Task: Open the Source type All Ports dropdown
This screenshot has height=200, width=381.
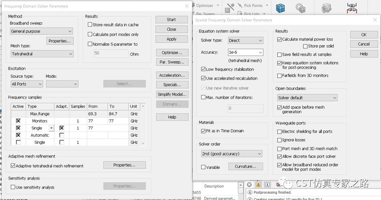Action: pos(27,84)
